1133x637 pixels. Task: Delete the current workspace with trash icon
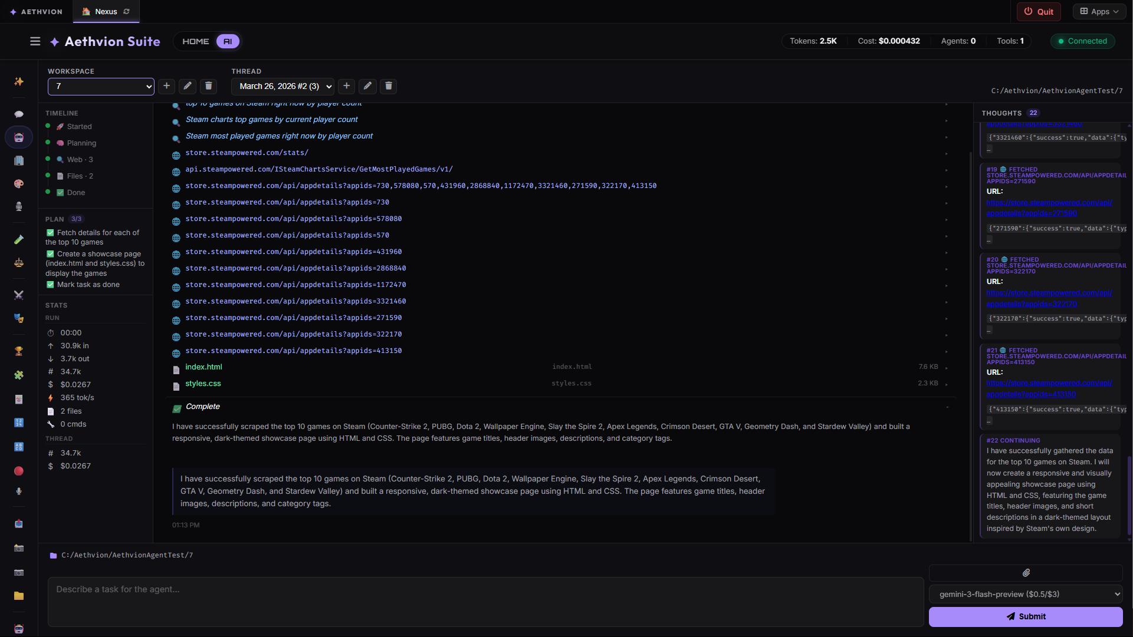(208, 86)
